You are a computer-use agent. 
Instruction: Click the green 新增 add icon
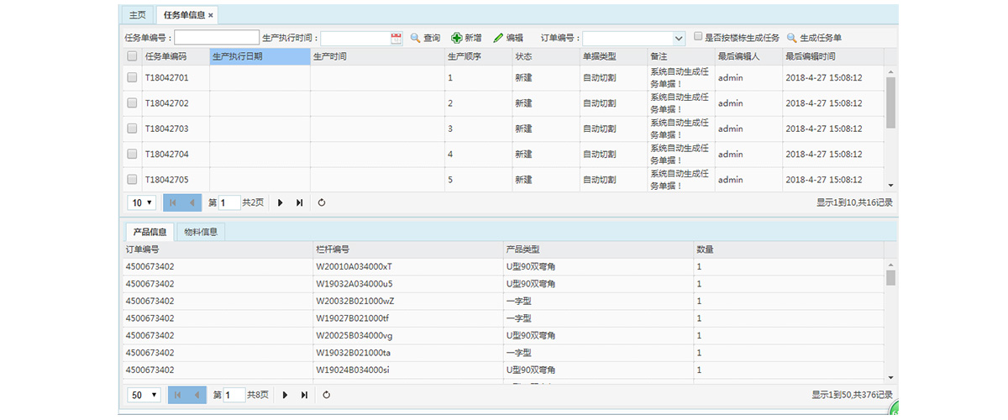457,38
